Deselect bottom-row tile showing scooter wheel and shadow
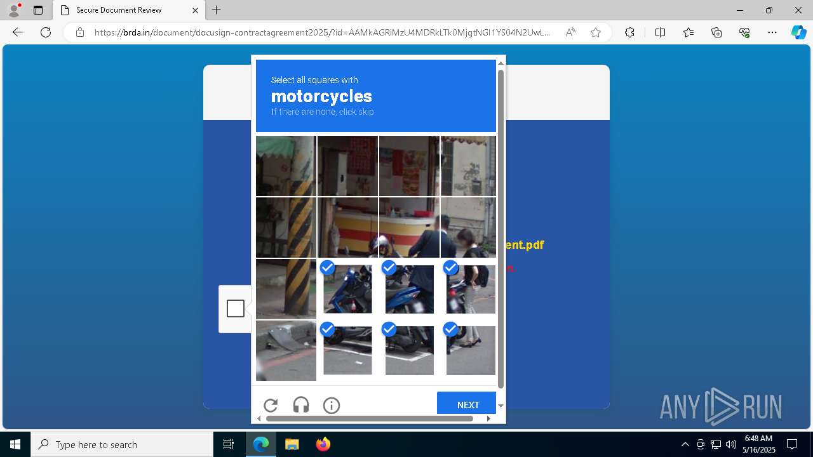 click(347, 350)
